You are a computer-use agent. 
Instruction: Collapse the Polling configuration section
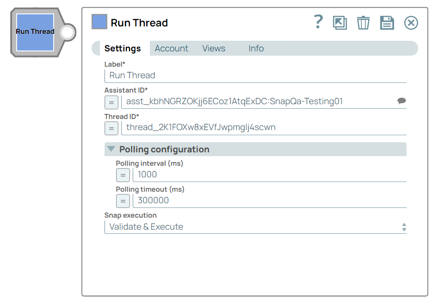pyautogui.click(x=111, y=149)
